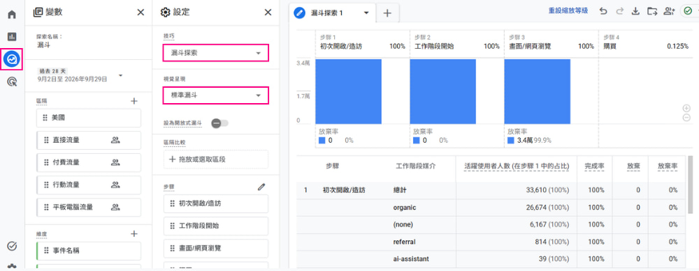Add a new segment with 區隔 plus icon

[x=134, y=101]
